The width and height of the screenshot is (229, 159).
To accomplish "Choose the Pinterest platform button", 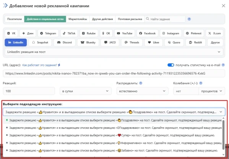I will pyautogui.click(x=194, y=33).
